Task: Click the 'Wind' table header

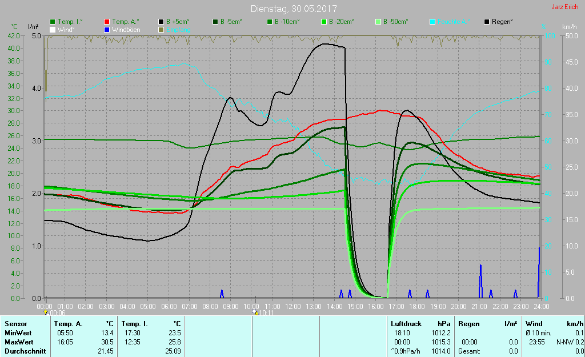Action: pyautogui.click(x=534, y=324)
